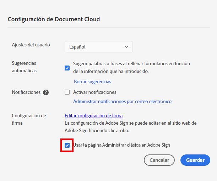217x181 pixels.
Task: Uncheck the automatic suggestions checkbox
Action: tap(67, 68)
